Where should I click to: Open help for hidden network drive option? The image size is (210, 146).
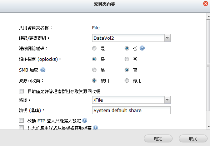(142, 48)
